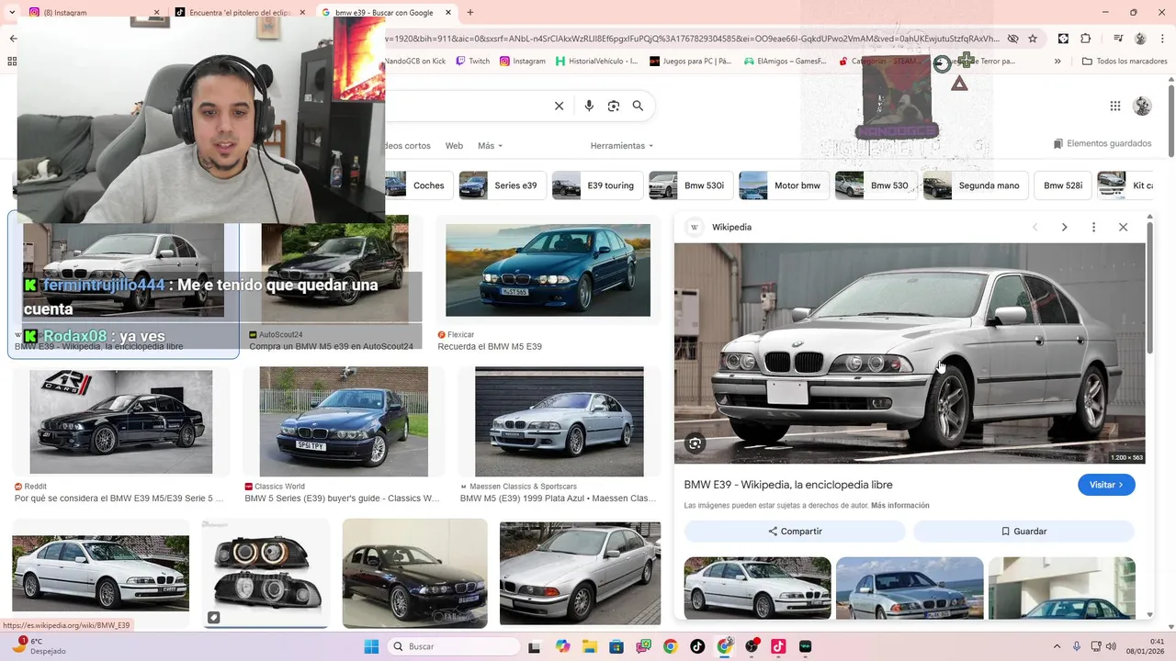
Task: Click the taskbar Buscar search field
Action: click(454, 646)
